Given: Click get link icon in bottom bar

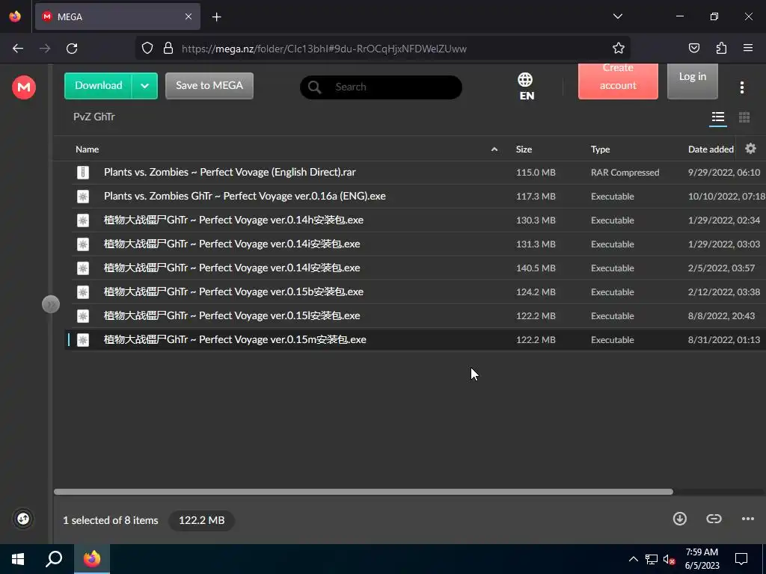Looking at the screenshot, I should click(x=714, y=519).
